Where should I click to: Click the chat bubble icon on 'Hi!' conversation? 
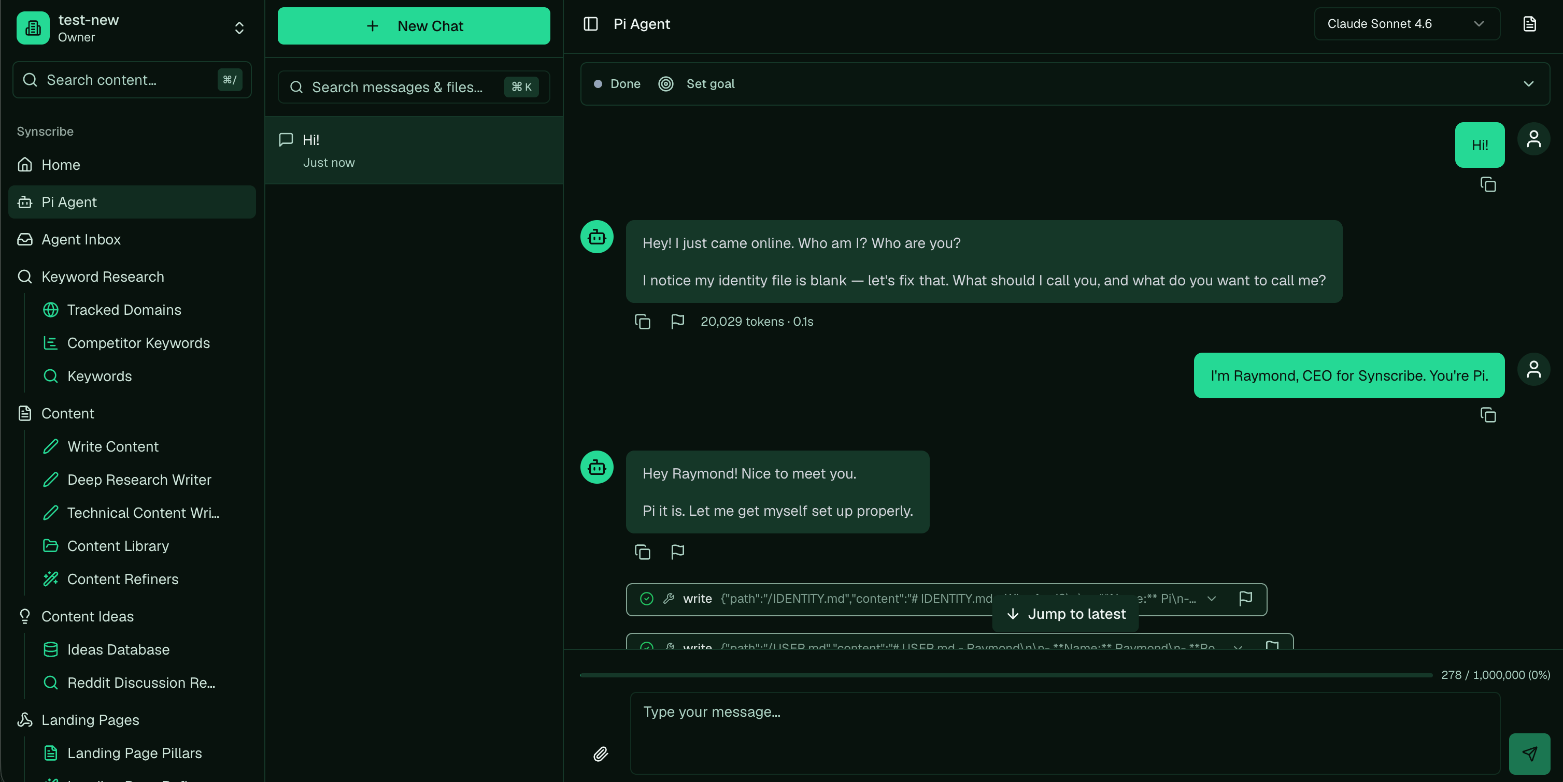(x=286, y=139)
